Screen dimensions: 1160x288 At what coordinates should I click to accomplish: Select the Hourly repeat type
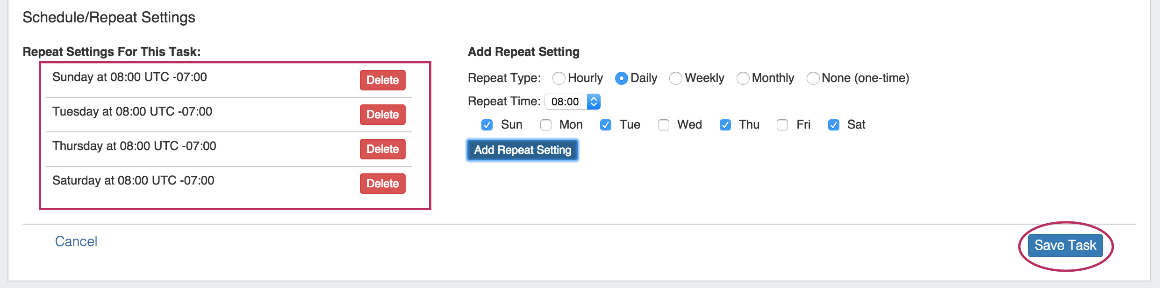point(559,78)
